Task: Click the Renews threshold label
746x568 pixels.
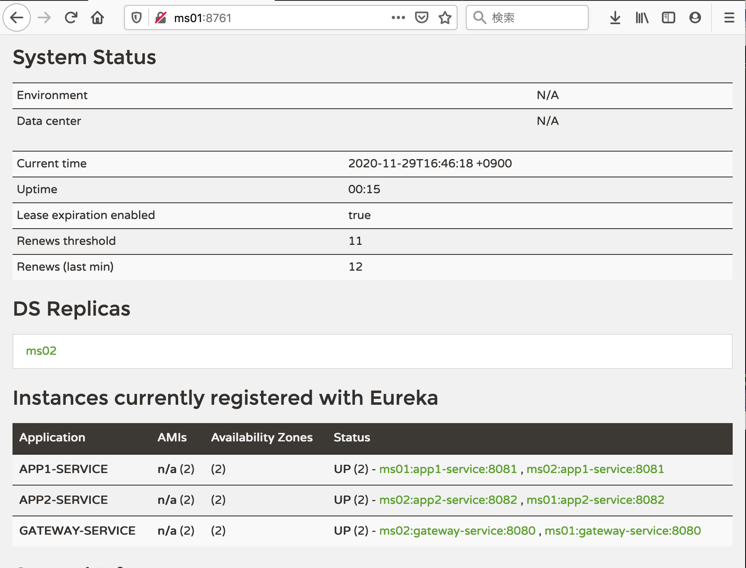Action: (x=66, y=241)
